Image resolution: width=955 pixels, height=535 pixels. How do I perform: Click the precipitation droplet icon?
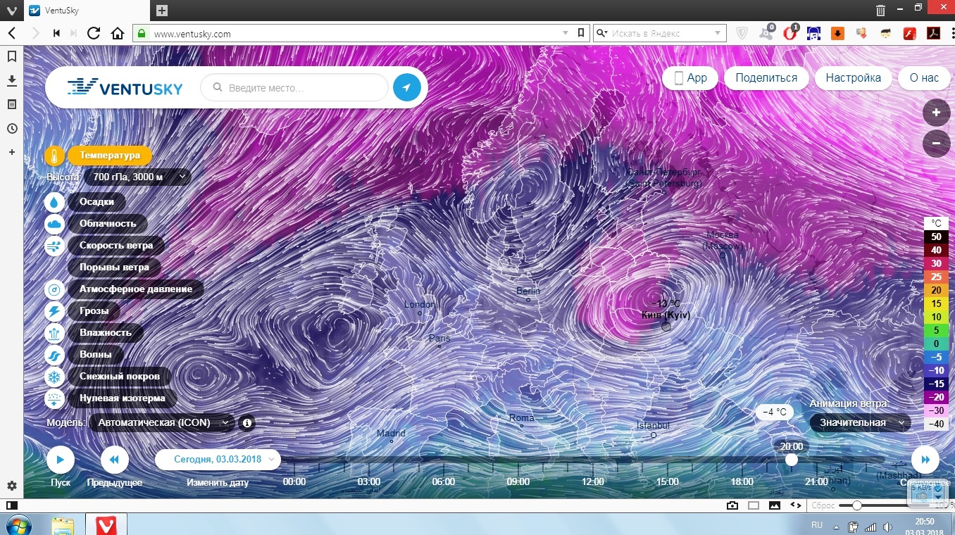pos(55,202)
